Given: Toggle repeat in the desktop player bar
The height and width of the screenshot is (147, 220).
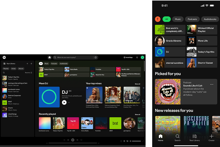Looking at the screenshot, I should point(81,140).
